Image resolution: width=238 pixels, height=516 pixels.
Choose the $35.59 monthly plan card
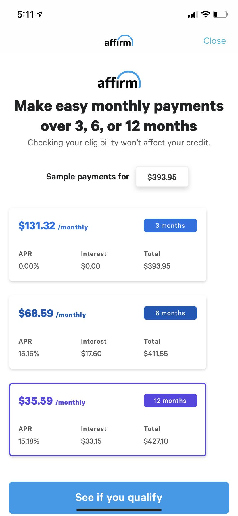tap(108, 420)
